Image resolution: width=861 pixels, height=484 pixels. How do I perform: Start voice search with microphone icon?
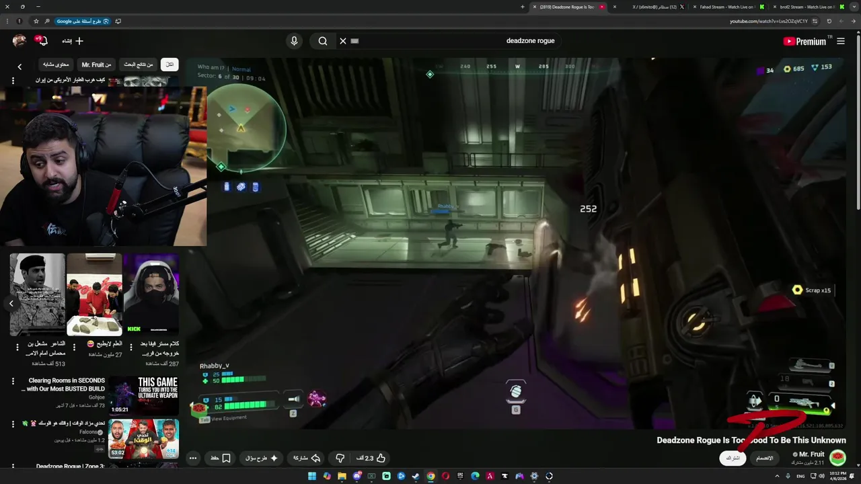(294, 41)
